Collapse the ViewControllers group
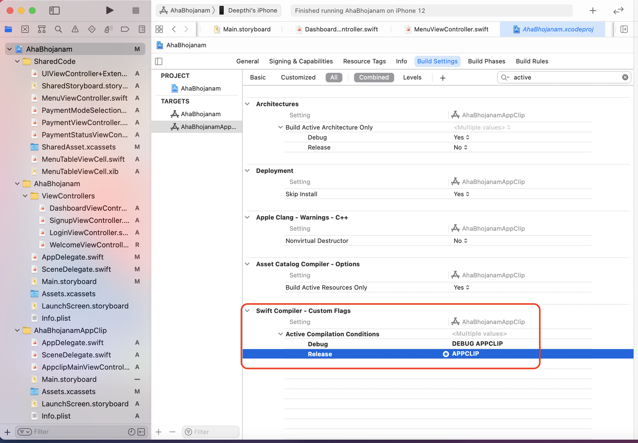 [x=25, y=196]
